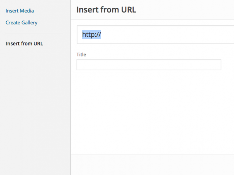The width and height of the screenshot is (234, 175).
Task: Focus the Title text input box
Action: coord(149,65)
